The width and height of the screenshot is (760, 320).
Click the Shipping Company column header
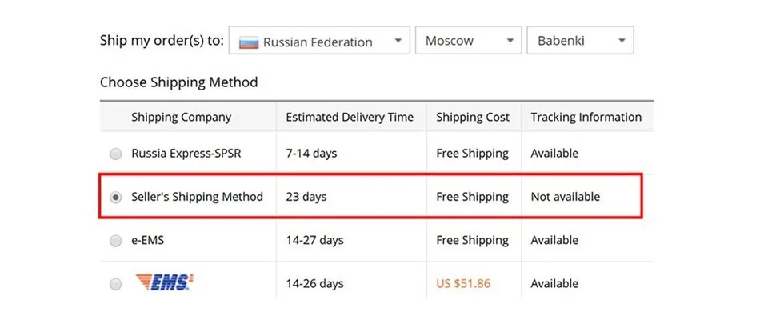[181, 117]
